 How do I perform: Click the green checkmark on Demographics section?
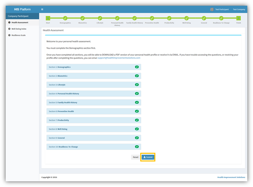(x=137, y=67)
